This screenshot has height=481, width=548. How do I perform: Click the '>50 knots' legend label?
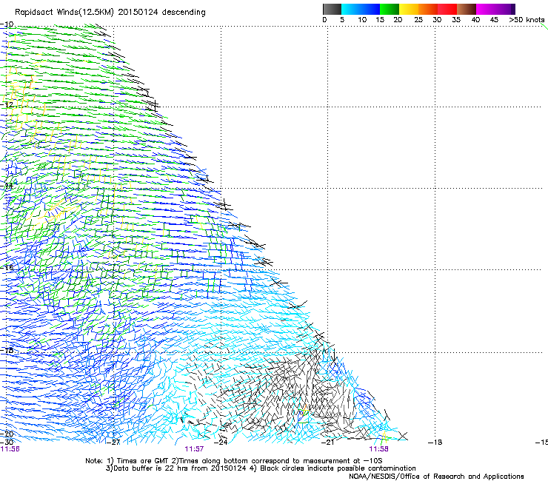527,19
